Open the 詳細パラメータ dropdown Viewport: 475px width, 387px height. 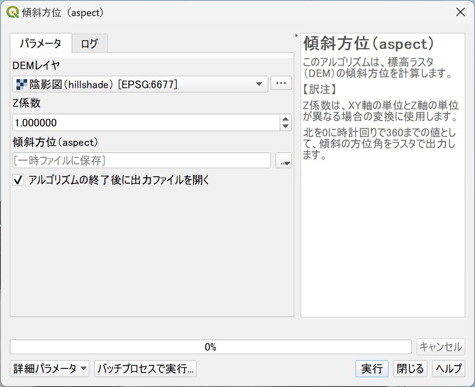50,368
